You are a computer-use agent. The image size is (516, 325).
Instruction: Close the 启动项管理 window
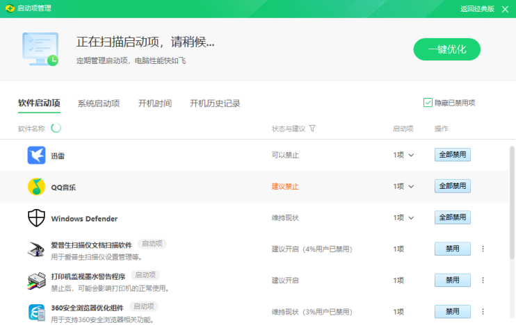(x=505, y=9)
